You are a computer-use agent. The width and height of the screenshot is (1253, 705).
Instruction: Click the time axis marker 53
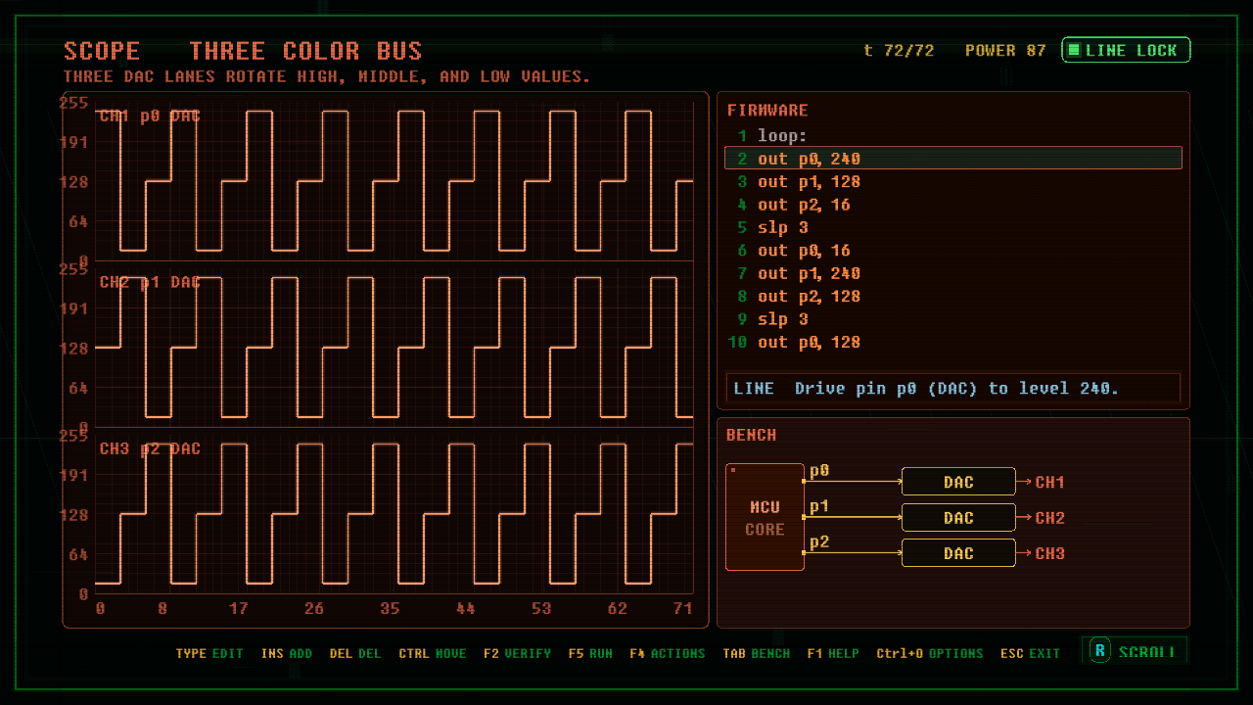click(x=541, y=609)
